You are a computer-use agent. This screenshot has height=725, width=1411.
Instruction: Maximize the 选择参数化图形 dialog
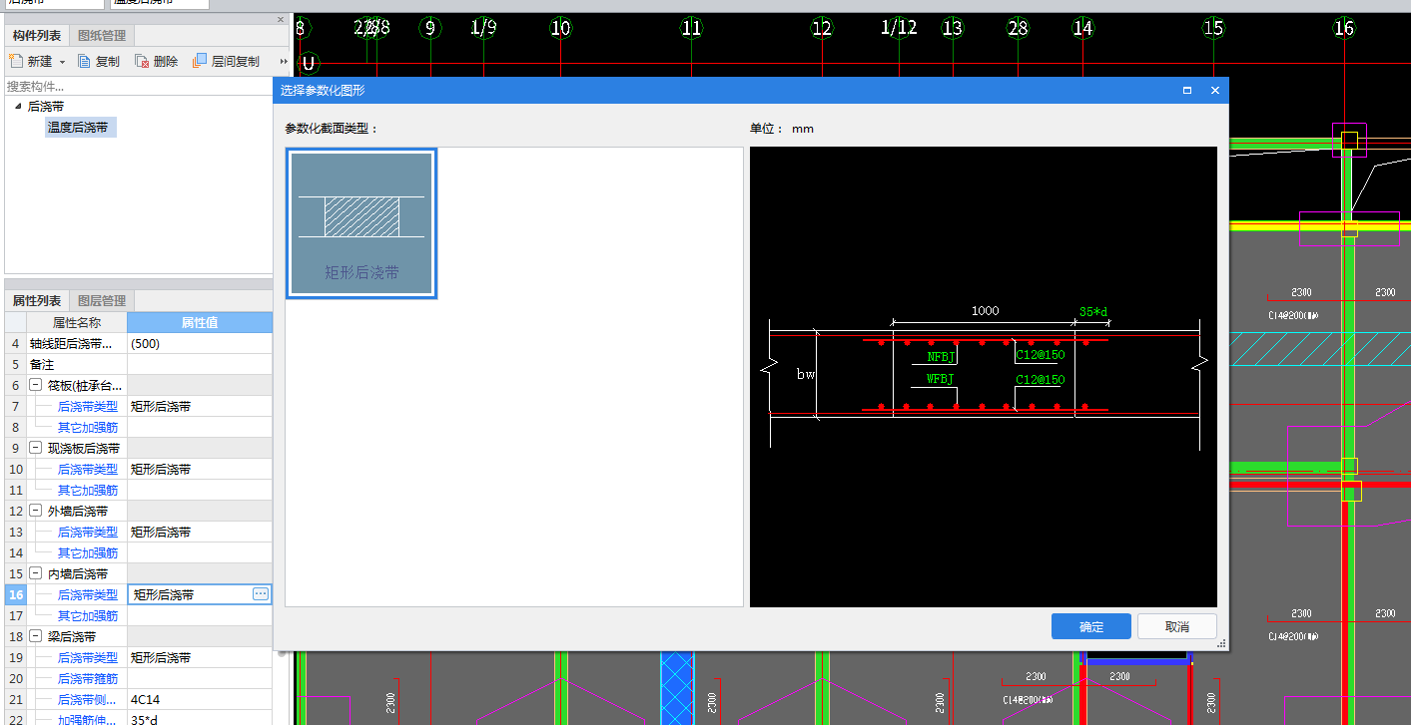[1187, 90]
